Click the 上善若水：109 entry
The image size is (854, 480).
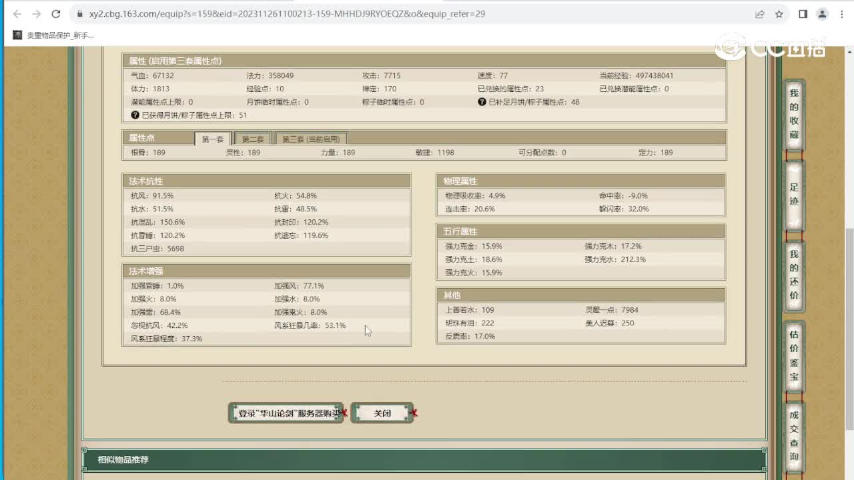tap(470, 310)
